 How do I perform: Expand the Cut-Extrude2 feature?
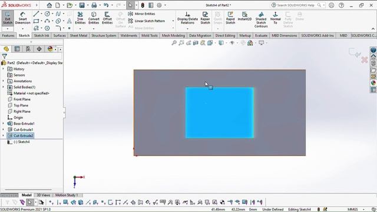tap(3, 135)
